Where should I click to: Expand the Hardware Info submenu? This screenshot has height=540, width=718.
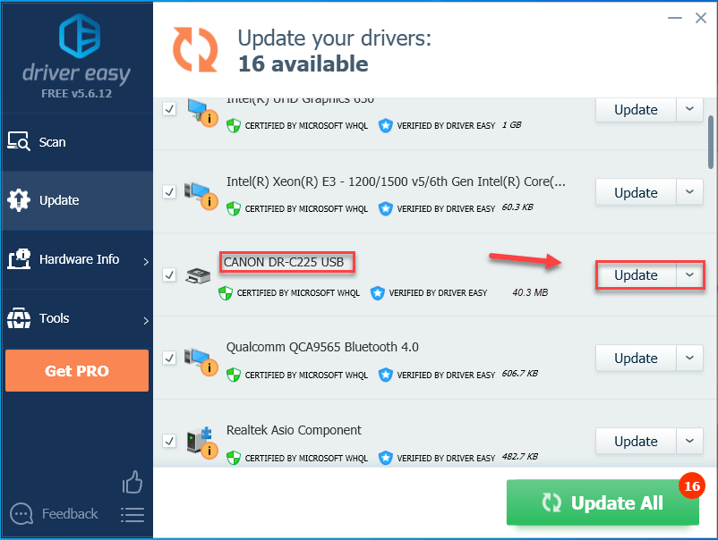pos(77,259)
